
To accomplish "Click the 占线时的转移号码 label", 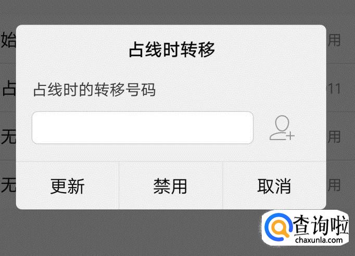I will [x=94, y=90].
